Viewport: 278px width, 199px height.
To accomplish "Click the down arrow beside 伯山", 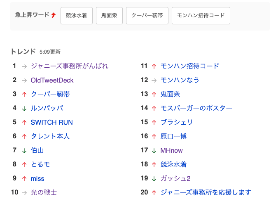I will tap(24, 151).
